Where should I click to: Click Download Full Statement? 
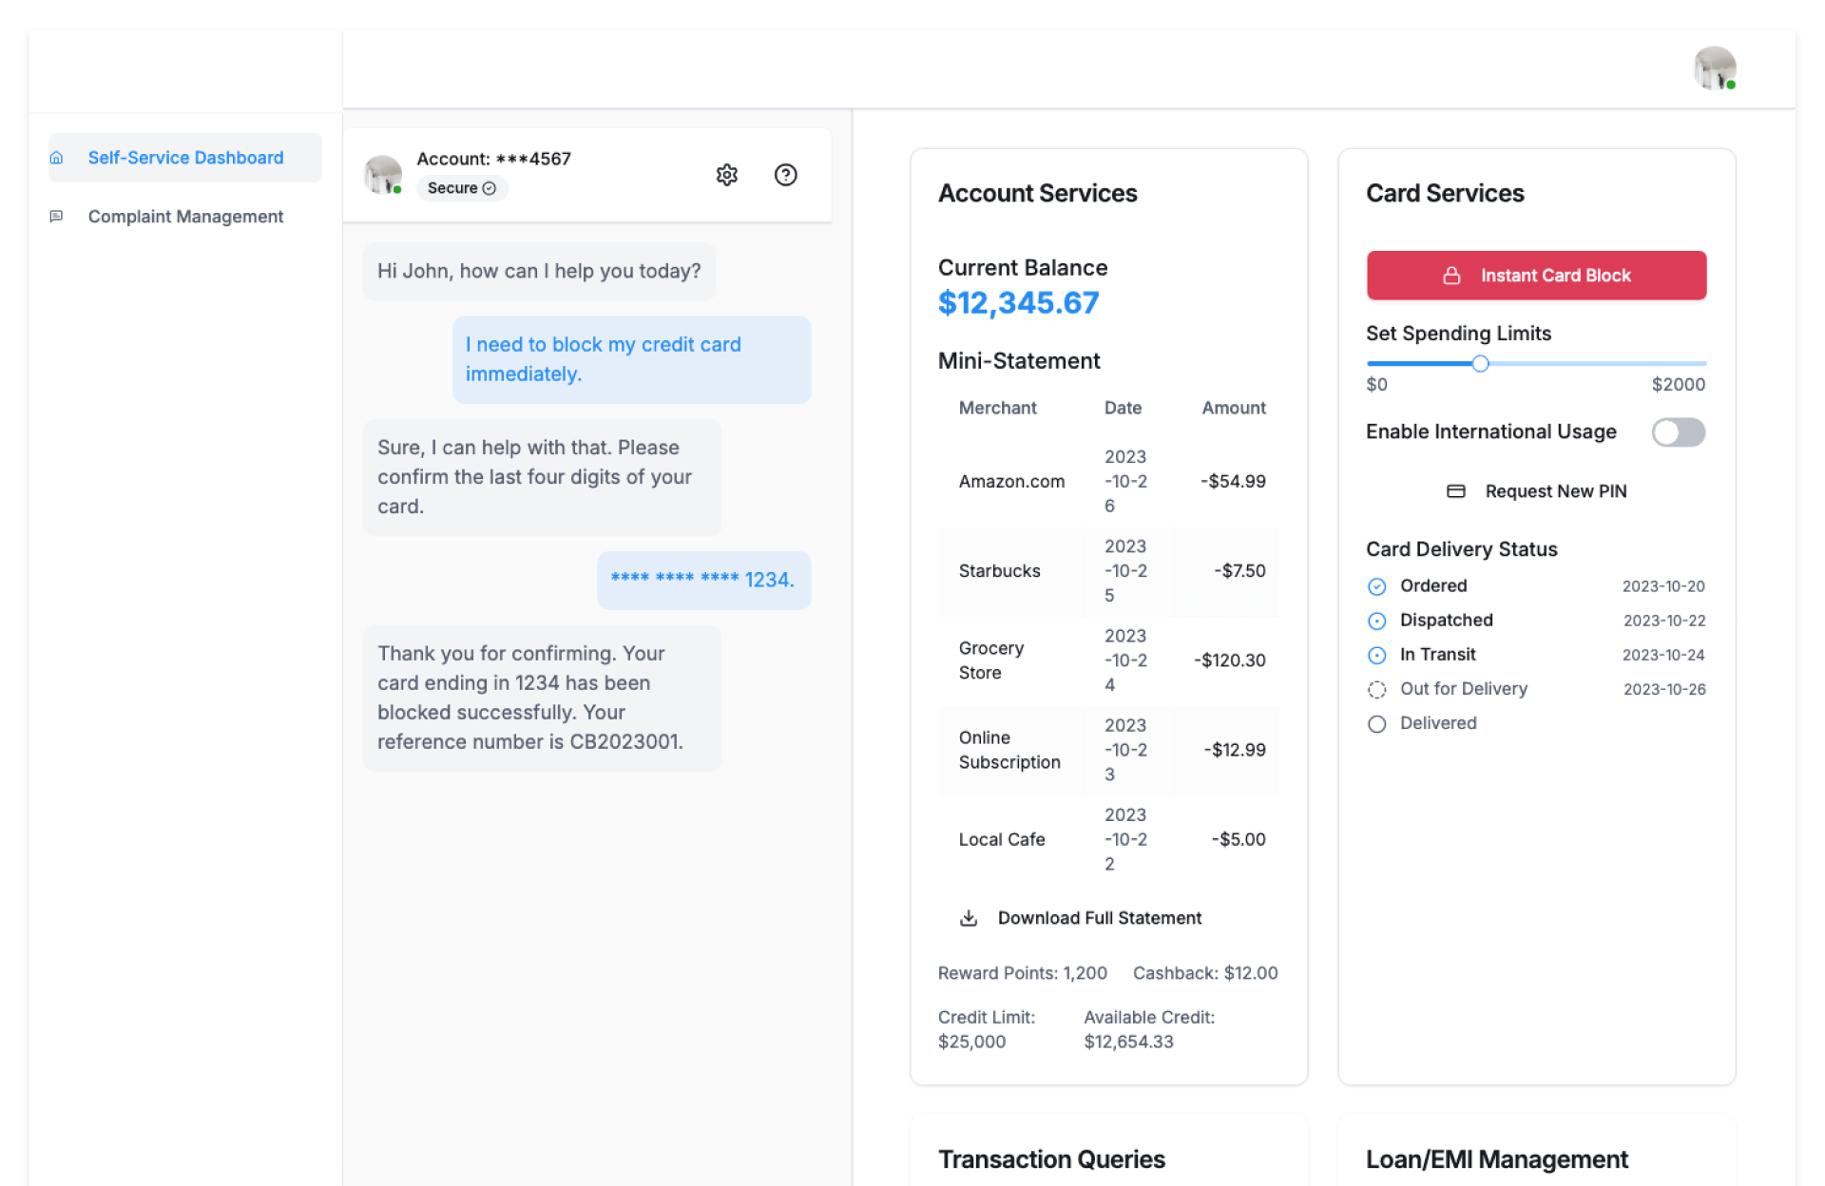point(1099,918)
